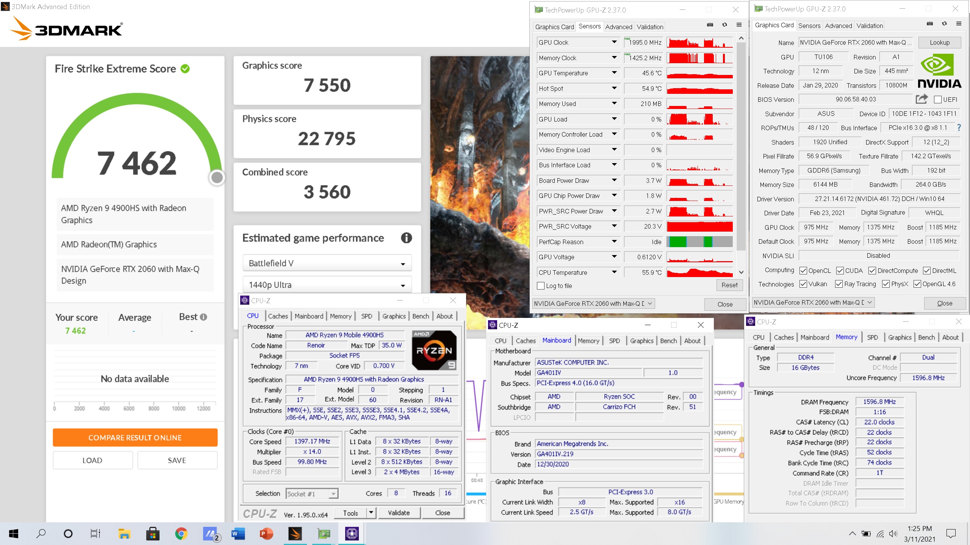Click the Reset button in GPU-Z Sensors
The height and width of the screenshot is (545, 970).
729,285
